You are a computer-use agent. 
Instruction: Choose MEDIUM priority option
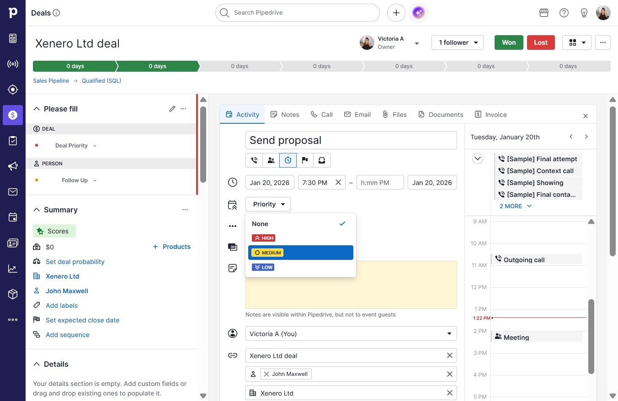point(301,253)
